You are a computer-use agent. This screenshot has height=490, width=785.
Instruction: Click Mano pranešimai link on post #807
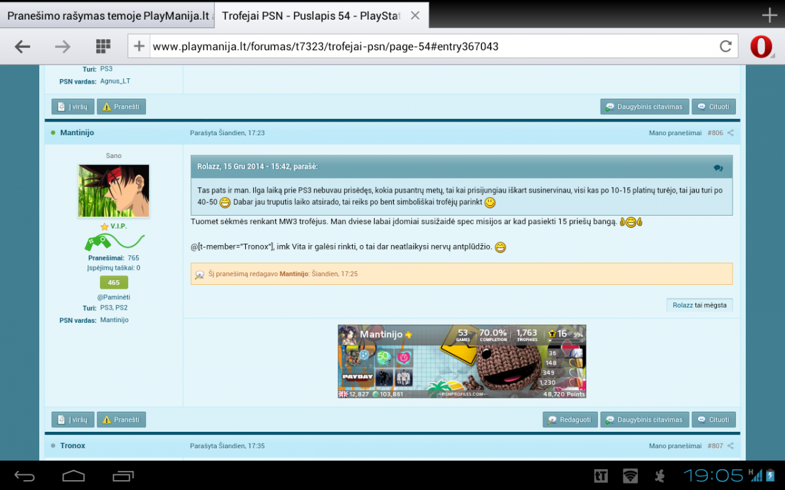pyautogui.click(x=675, y=446)
